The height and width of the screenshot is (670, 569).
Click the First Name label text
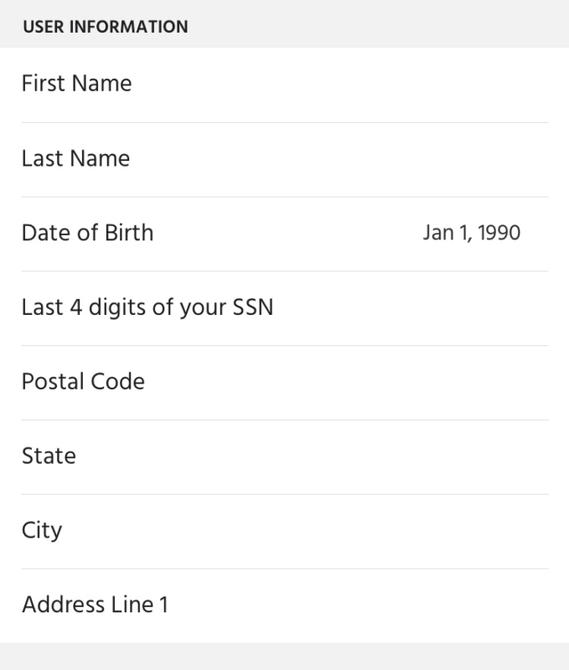76,83
